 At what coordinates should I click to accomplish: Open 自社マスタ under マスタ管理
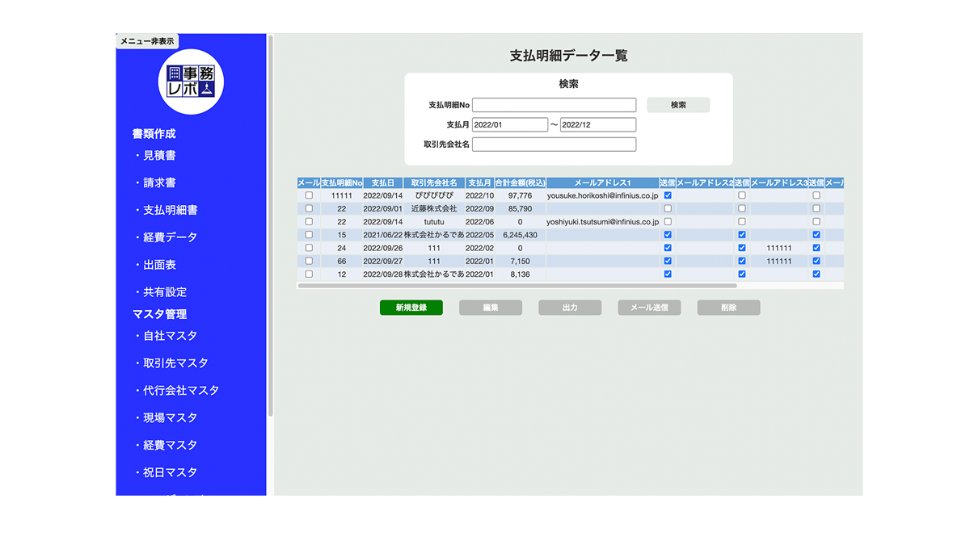click(170, 336)
